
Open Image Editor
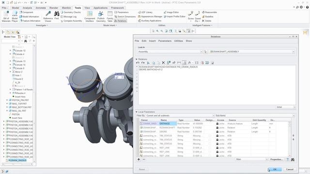click(x=171, y=12)
